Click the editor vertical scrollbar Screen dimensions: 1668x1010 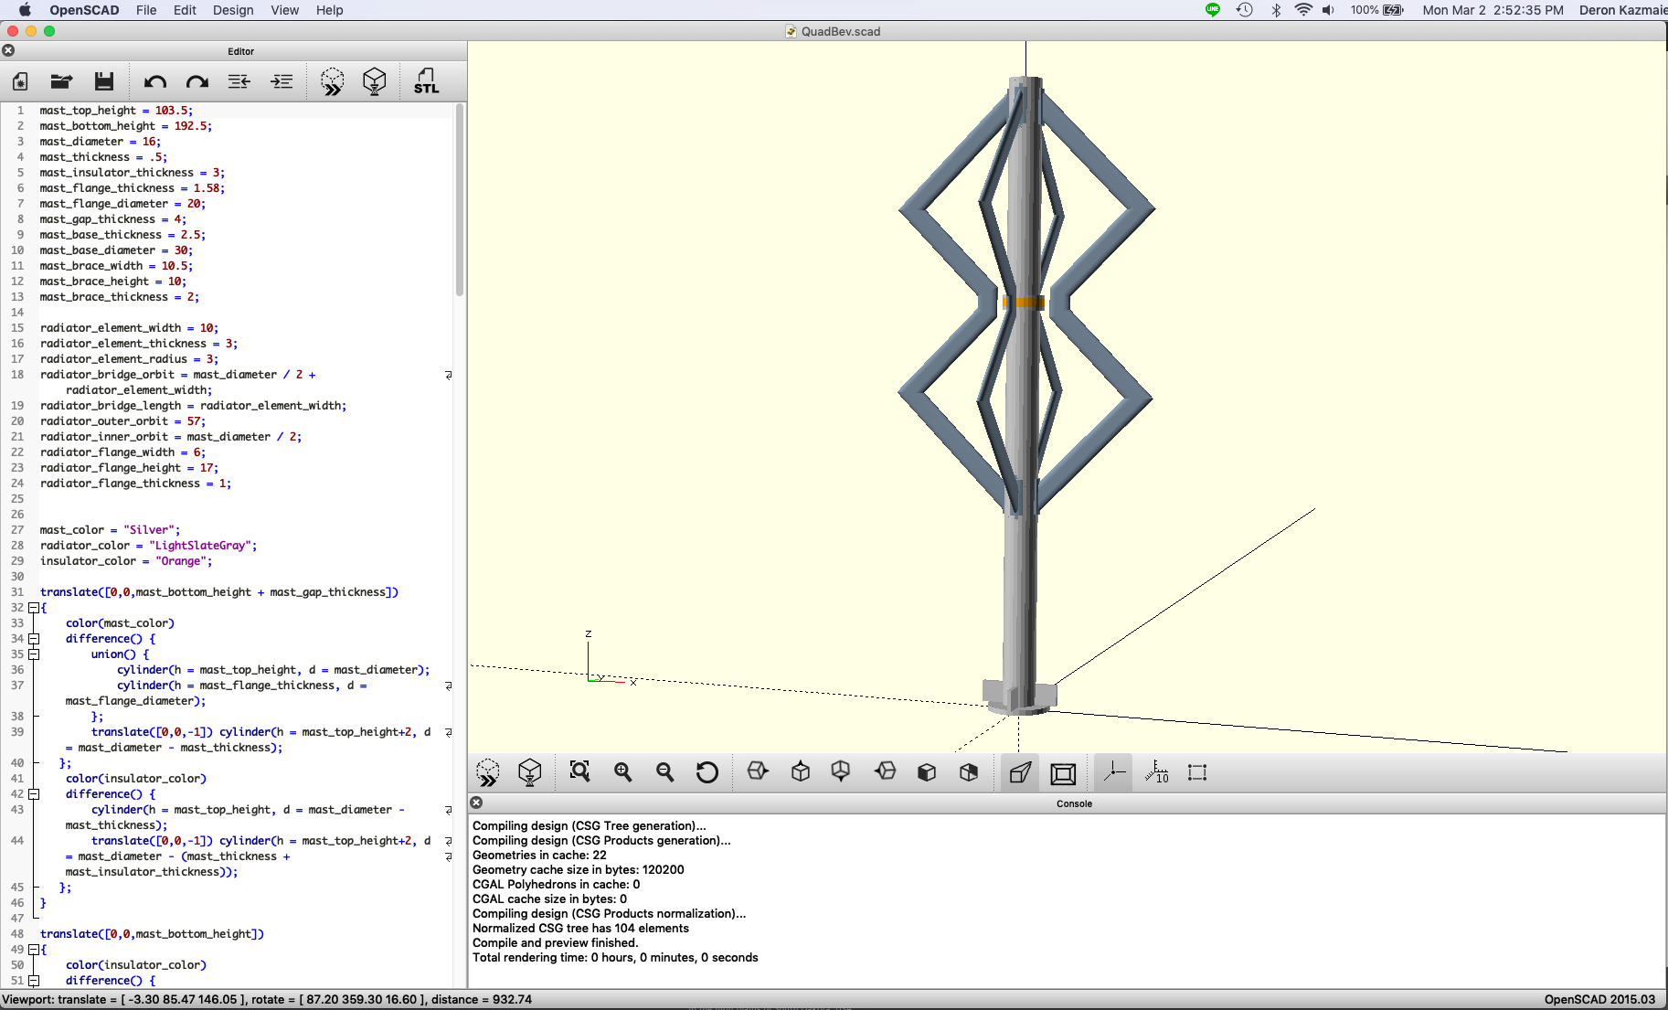point(460,201)
